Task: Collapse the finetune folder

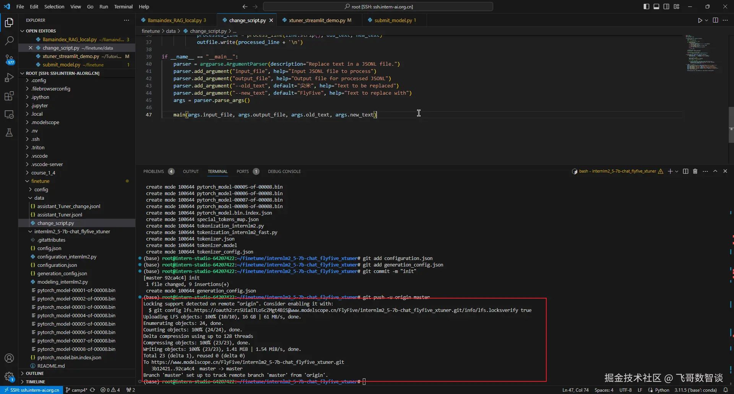Action: pos(40,181)
